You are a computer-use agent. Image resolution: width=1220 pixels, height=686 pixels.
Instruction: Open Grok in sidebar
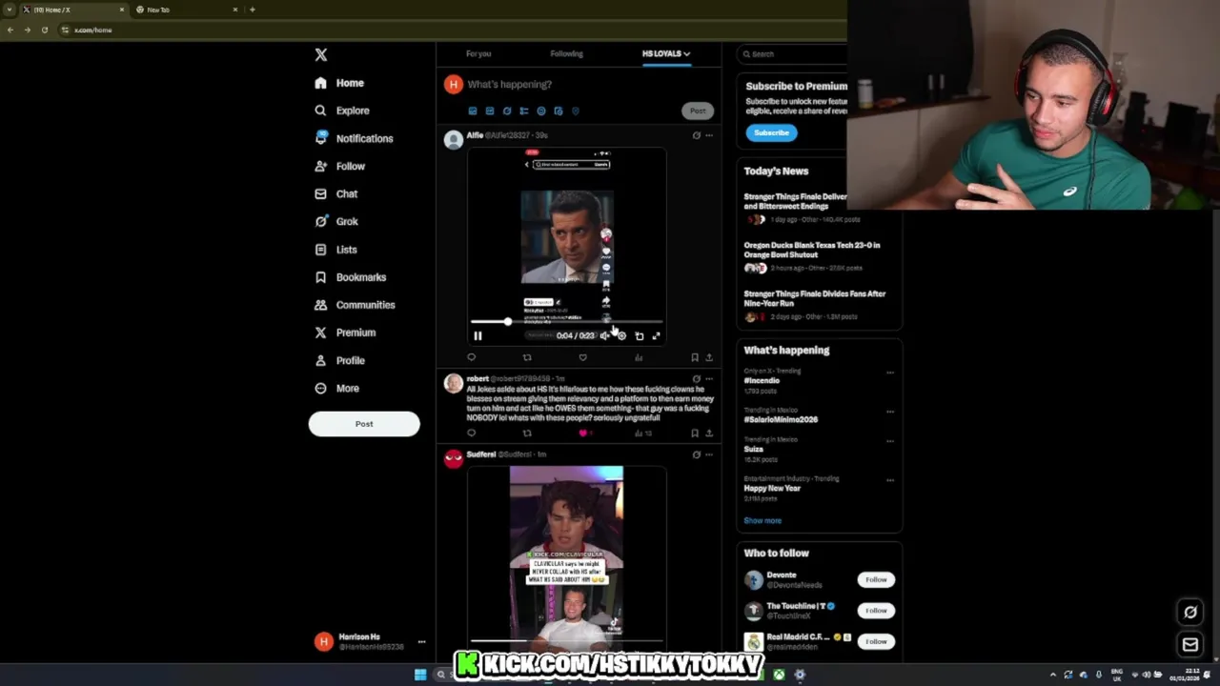coord(335,221)
